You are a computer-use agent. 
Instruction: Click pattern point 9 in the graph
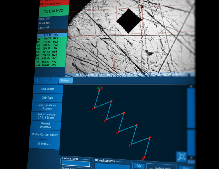click(x=150, y=137)
